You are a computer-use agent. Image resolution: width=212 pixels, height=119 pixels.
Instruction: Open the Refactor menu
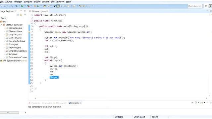[x=18, y=2]
